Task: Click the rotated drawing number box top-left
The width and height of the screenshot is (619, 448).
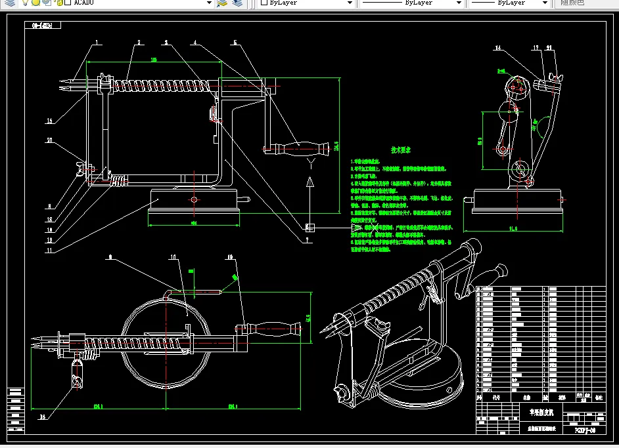Action: coord(43,26)
